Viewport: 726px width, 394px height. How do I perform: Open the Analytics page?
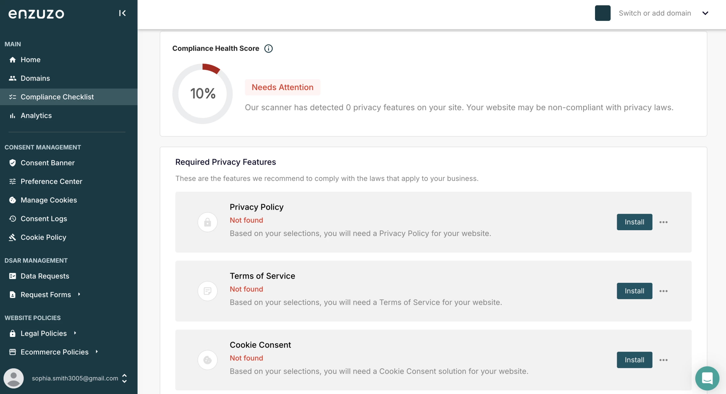click(36, 115)
